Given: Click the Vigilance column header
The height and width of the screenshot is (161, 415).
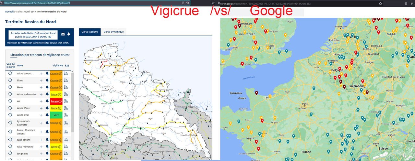Looking at the screenshot, I should [x=58, y=65].
